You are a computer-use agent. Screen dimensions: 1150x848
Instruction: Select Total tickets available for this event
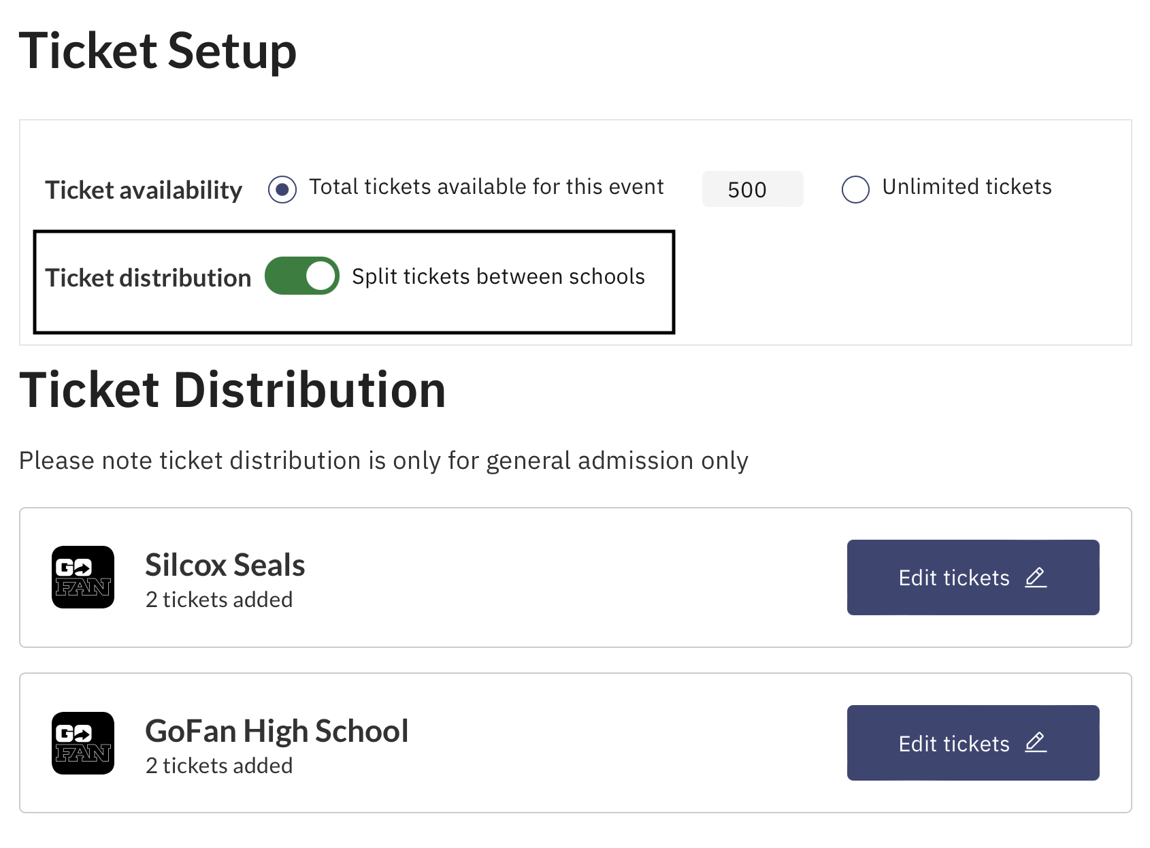tap(282, 189)
